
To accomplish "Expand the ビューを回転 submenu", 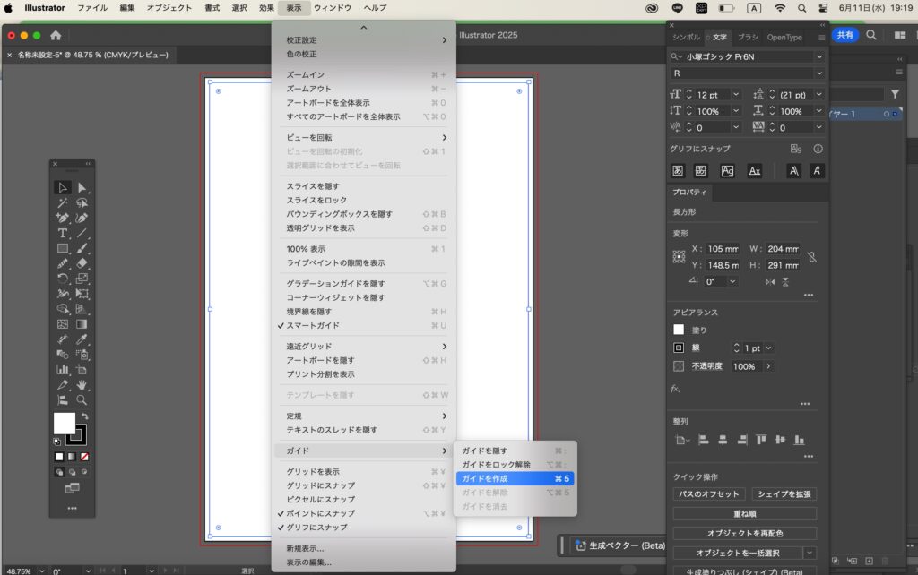I will (x=363, y=137).
